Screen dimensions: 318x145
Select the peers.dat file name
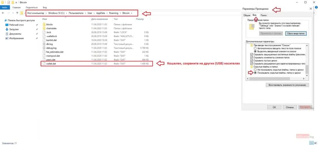coord(51,60)
